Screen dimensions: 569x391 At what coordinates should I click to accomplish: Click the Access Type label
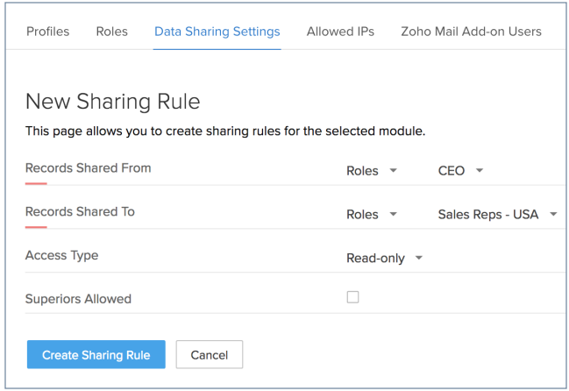point(61,256)
